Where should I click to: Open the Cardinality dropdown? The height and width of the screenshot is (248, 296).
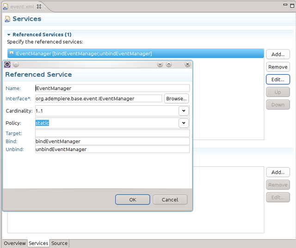[184, 111]
